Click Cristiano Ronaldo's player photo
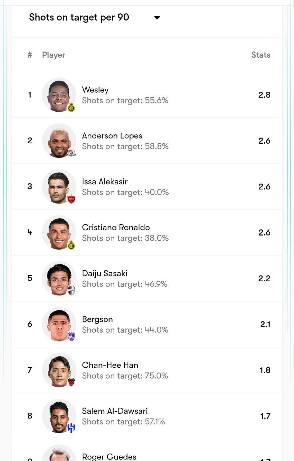Screen dimensions: 294x461 click(x=59, y=232)
